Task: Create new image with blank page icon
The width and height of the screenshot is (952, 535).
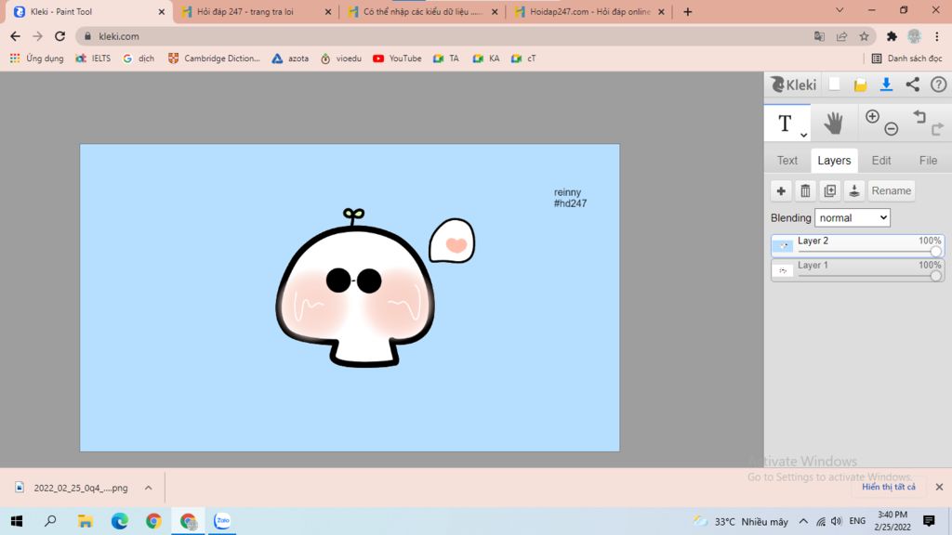Action: click(835, 85)
